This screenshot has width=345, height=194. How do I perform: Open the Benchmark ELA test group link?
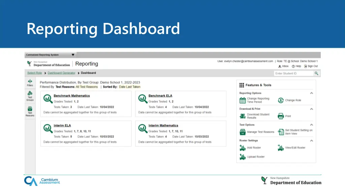tap(160, 96)
